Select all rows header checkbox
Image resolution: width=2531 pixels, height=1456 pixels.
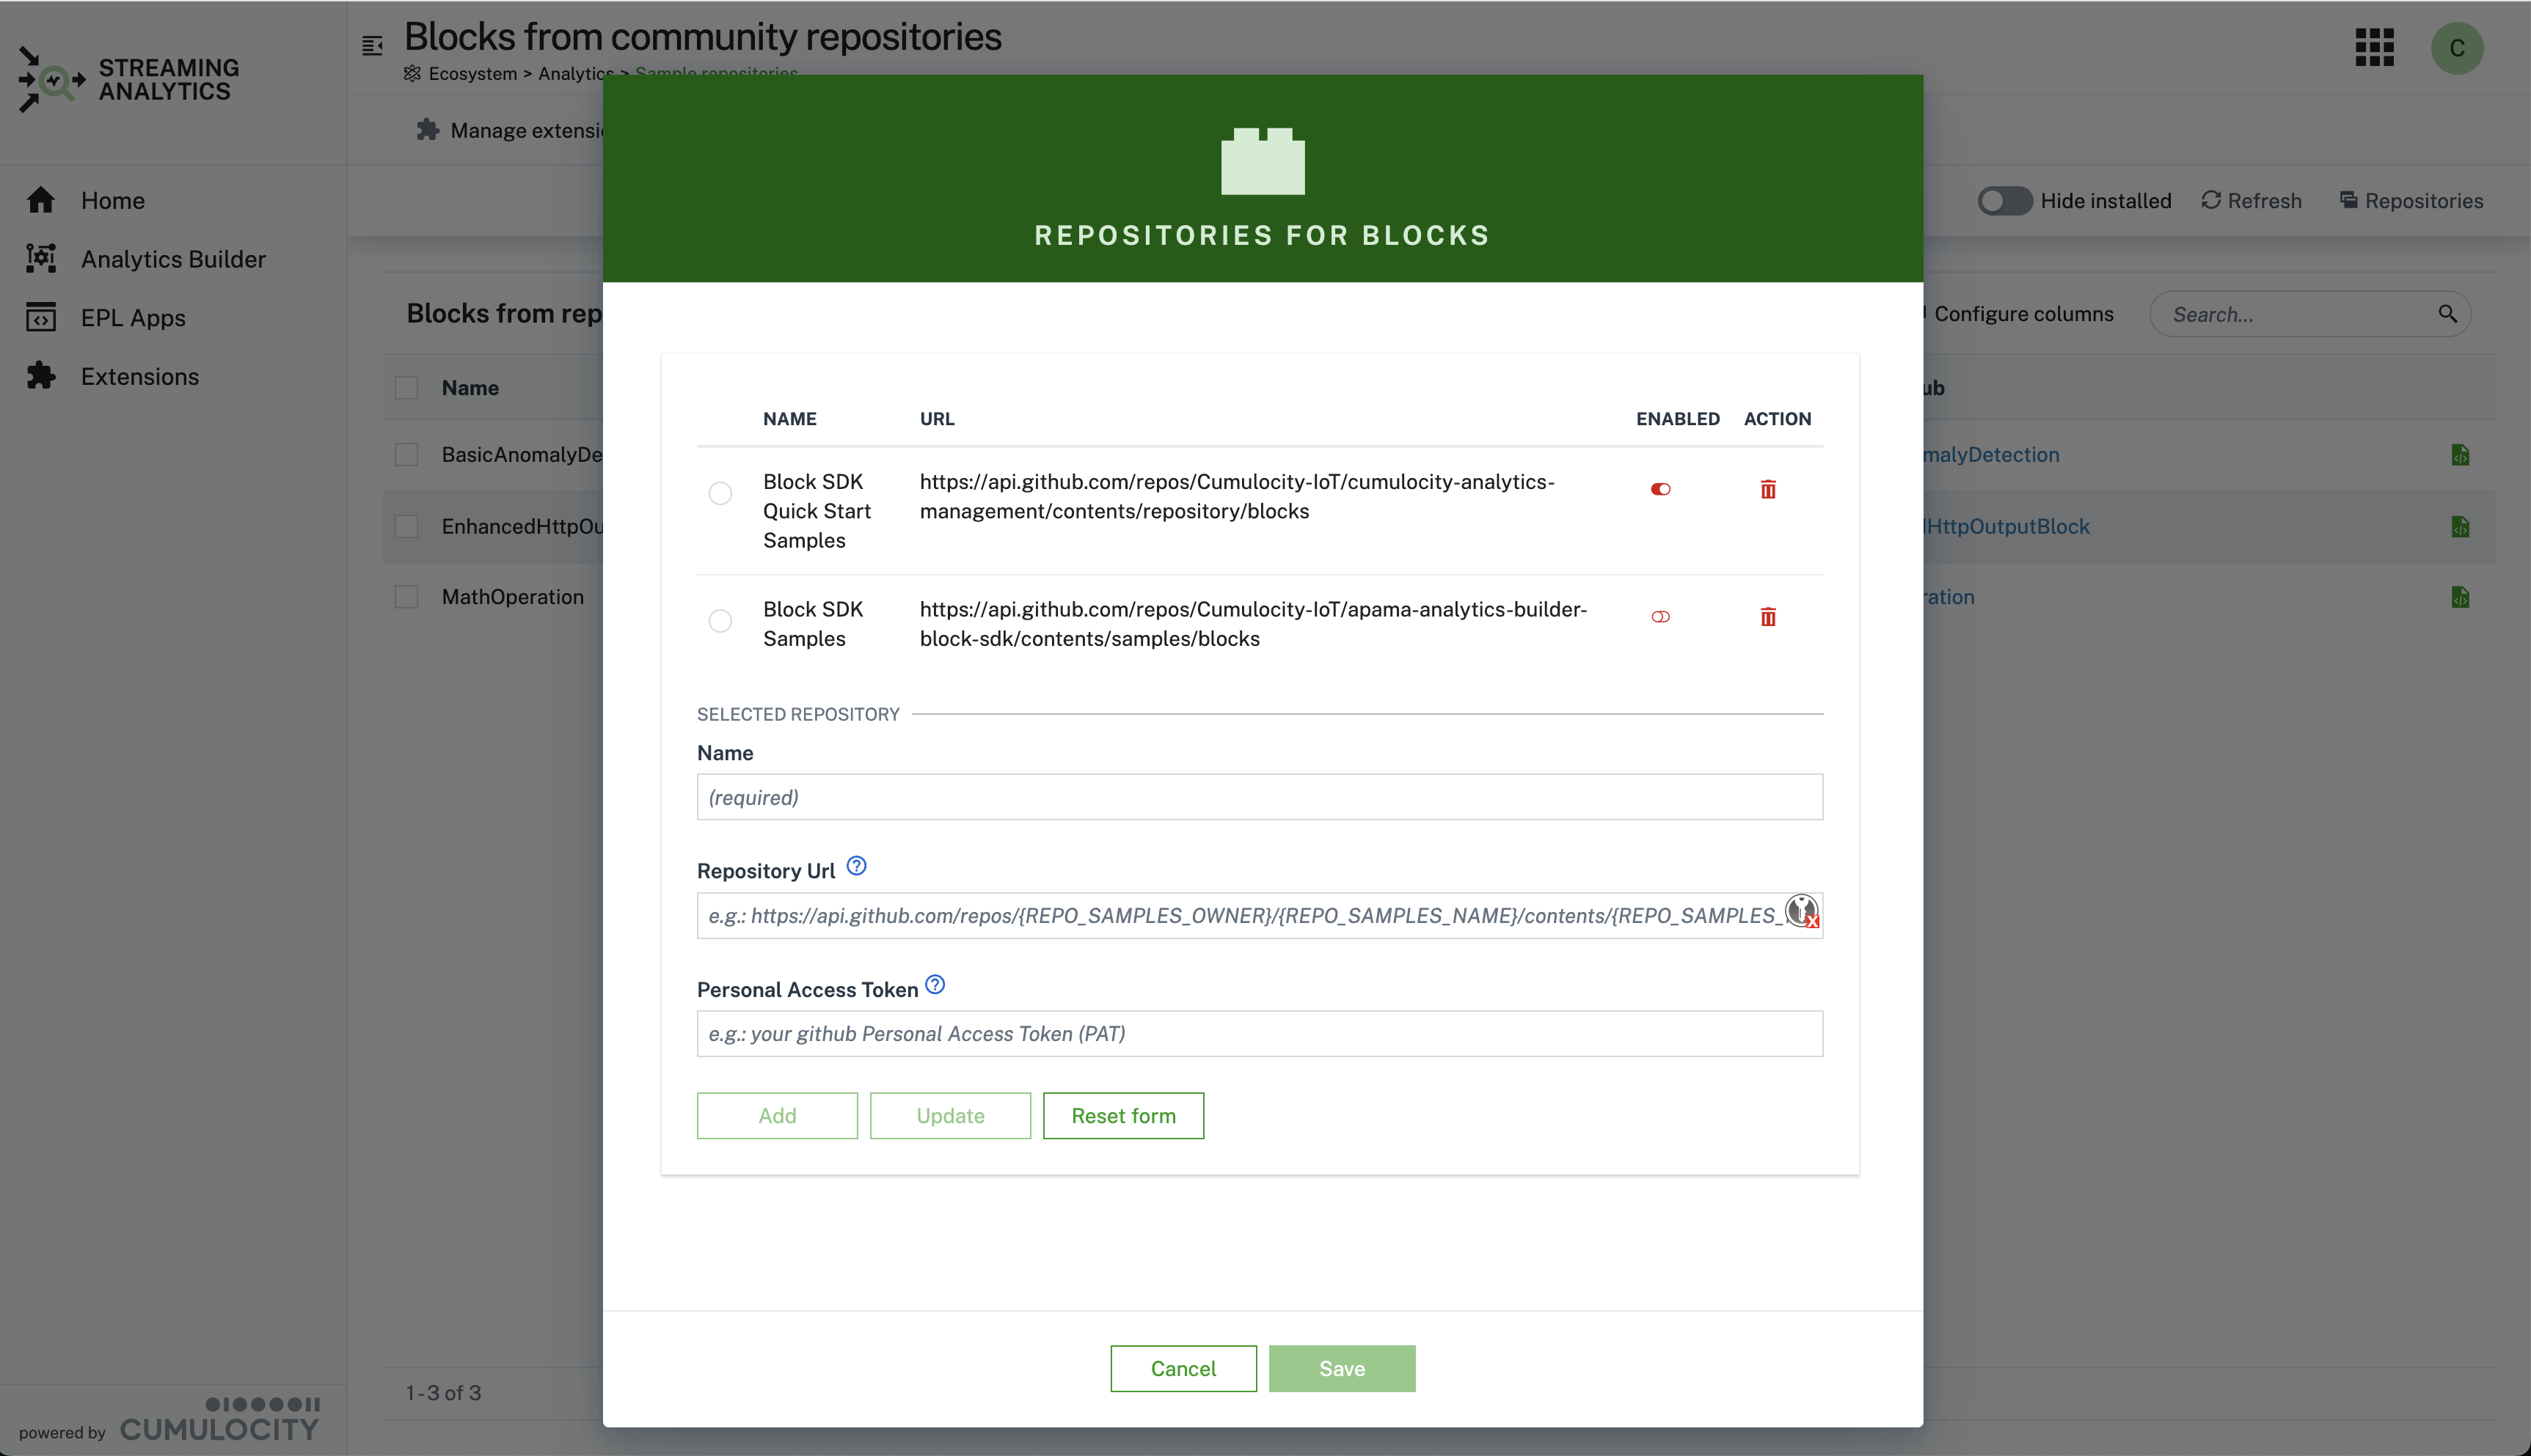pyautogui.click(x=406, y=388)
